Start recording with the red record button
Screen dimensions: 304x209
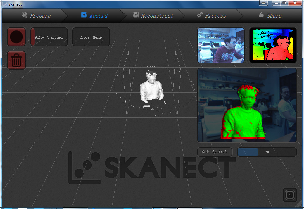pyautogui.click(x=16, y=37)
